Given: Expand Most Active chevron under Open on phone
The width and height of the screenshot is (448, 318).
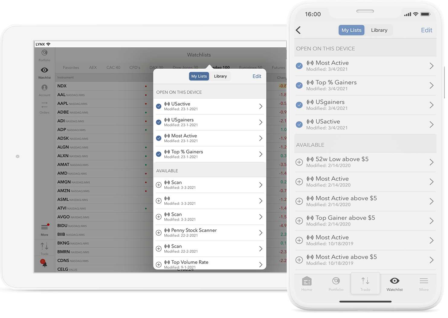Looking at the screenshot, I should tap(431, 66).
